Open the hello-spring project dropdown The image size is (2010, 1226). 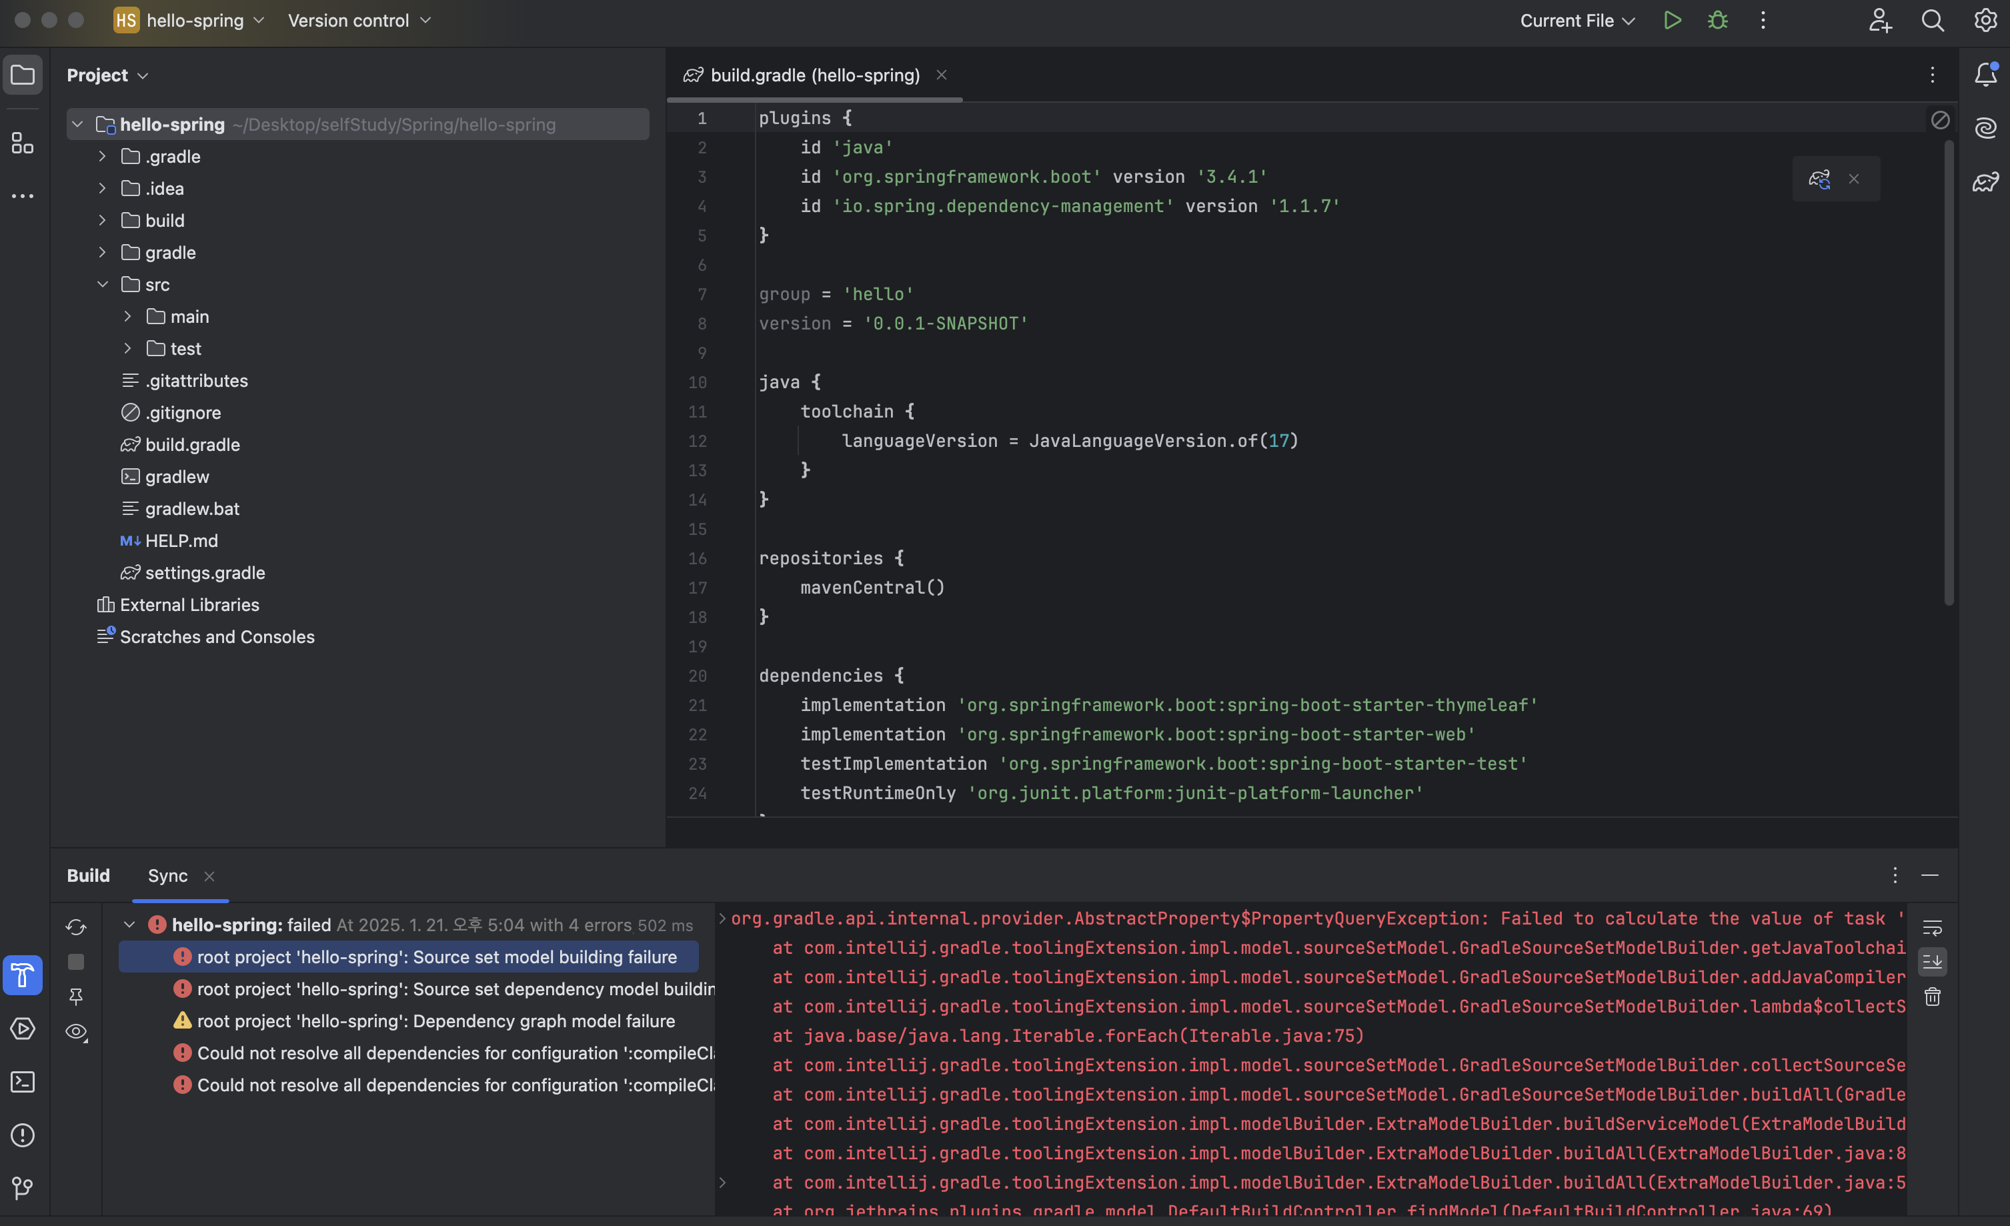(x=190, y=21)
